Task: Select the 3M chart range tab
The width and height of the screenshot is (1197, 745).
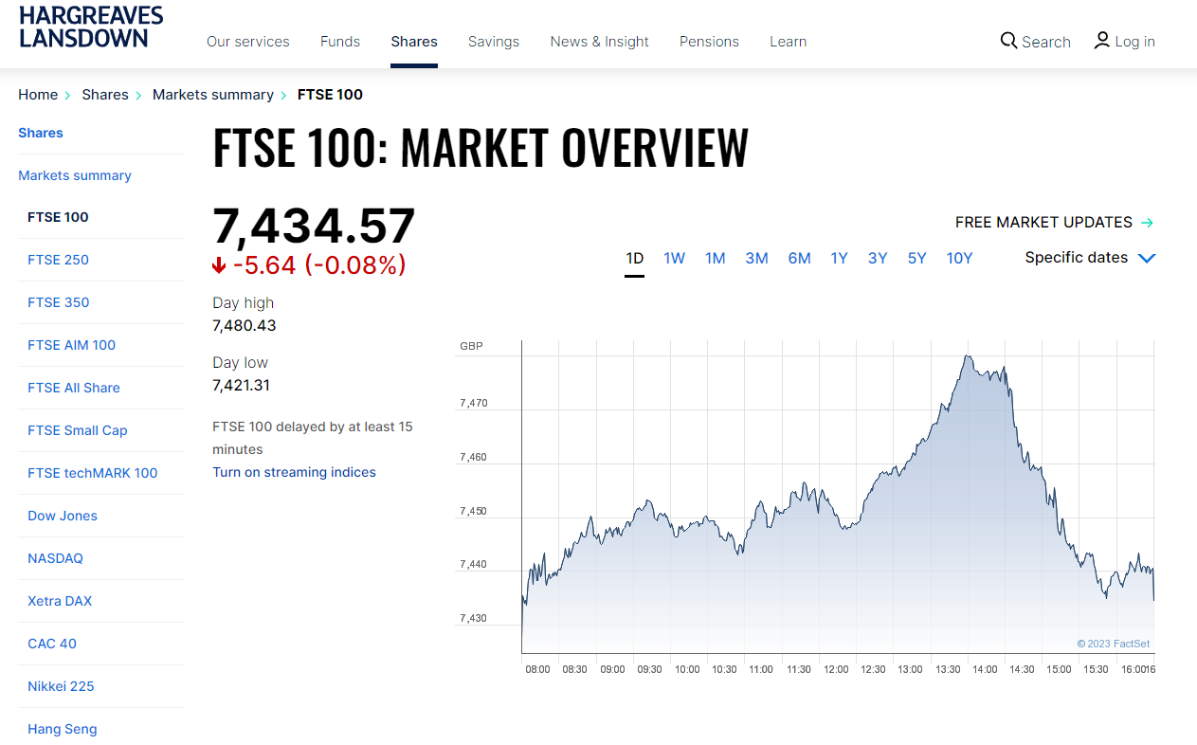Action: 756,258
